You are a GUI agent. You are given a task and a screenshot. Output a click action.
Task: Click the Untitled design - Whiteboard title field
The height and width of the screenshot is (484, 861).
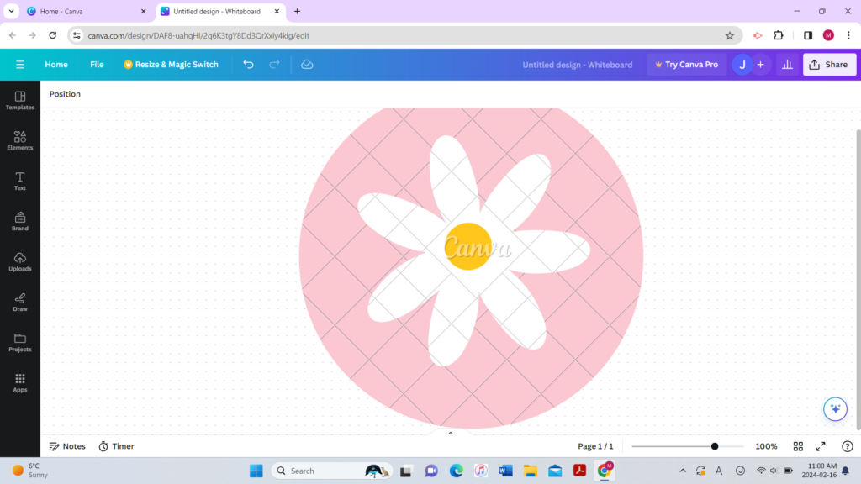(x=577, y=65)
